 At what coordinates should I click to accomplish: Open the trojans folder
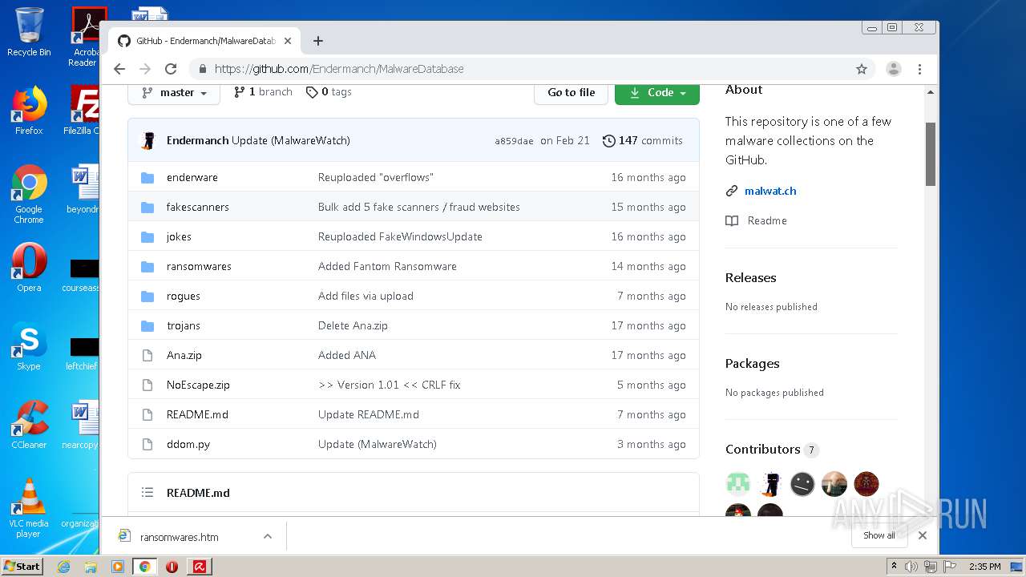coord(184,325)
